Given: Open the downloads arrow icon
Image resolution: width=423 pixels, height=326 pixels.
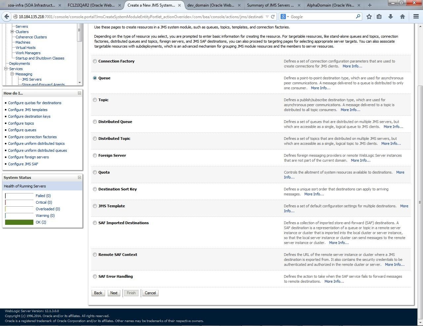Looking at the screenshot, I should pos(391,17).
